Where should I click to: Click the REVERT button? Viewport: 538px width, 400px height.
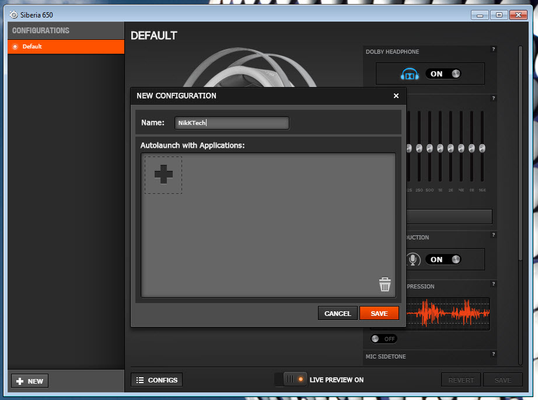click(x=461, y=380)
